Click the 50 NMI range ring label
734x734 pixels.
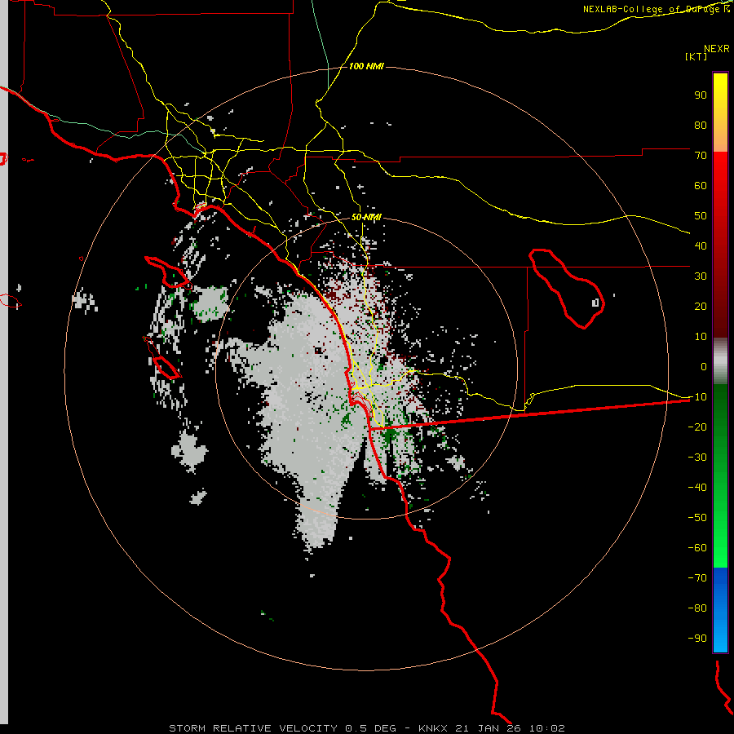(366, 217)
